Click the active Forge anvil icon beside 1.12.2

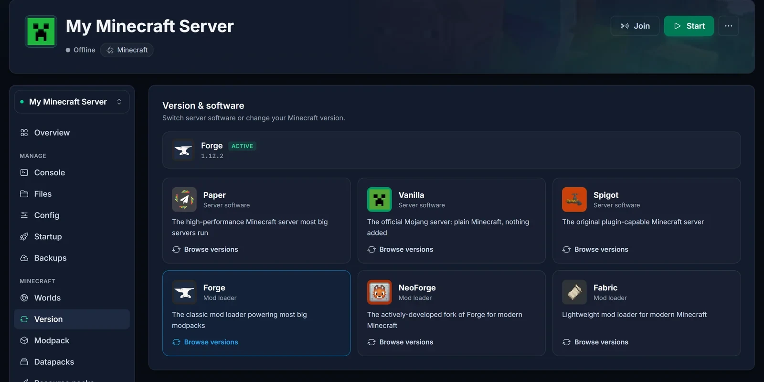183,150
